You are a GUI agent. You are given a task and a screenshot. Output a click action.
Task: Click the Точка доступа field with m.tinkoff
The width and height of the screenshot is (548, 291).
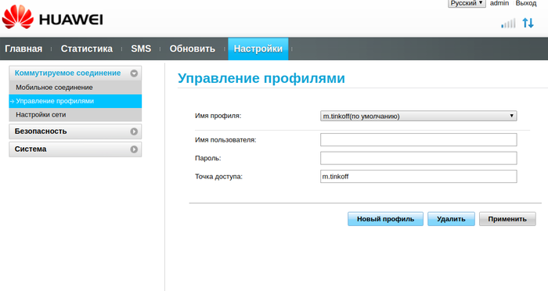click(x=418, y=177)
